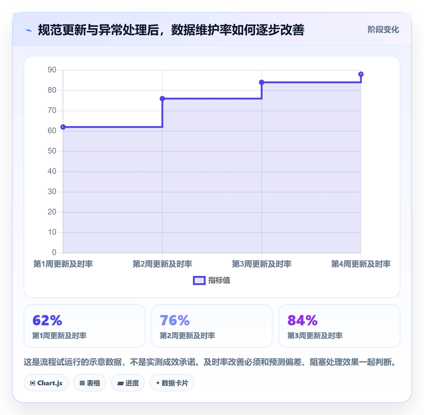Click the y-axis tick label 50
The image size is (424, 415).
point(52,151)
